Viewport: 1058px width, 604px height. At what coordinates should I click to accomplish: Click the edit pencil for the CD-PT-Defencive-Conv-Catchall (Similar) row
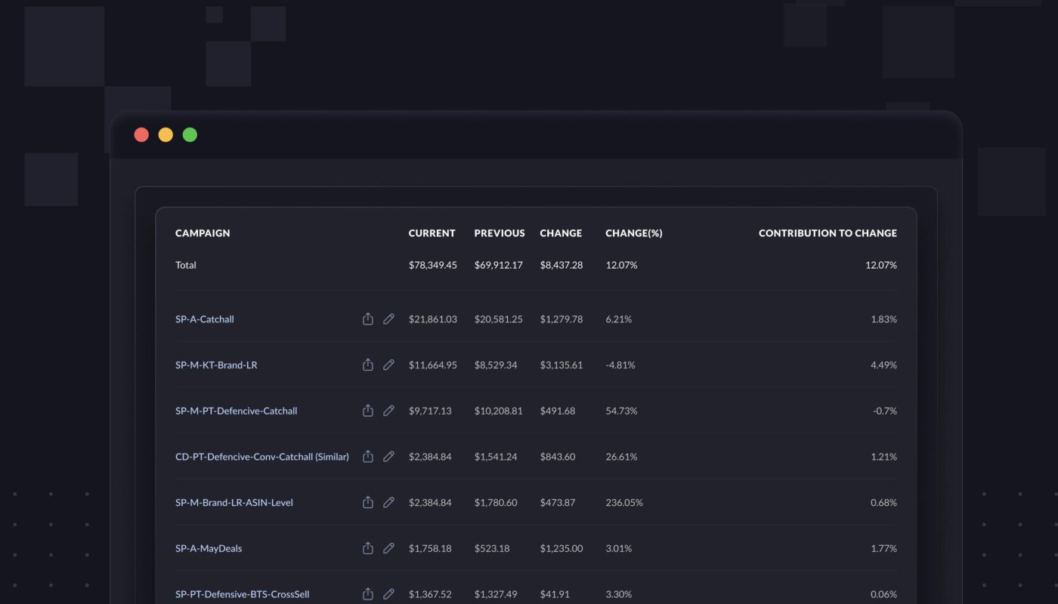pos(388,457)
